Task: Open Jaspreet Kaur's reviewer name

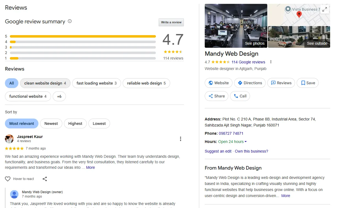Action: pos(30,137)
